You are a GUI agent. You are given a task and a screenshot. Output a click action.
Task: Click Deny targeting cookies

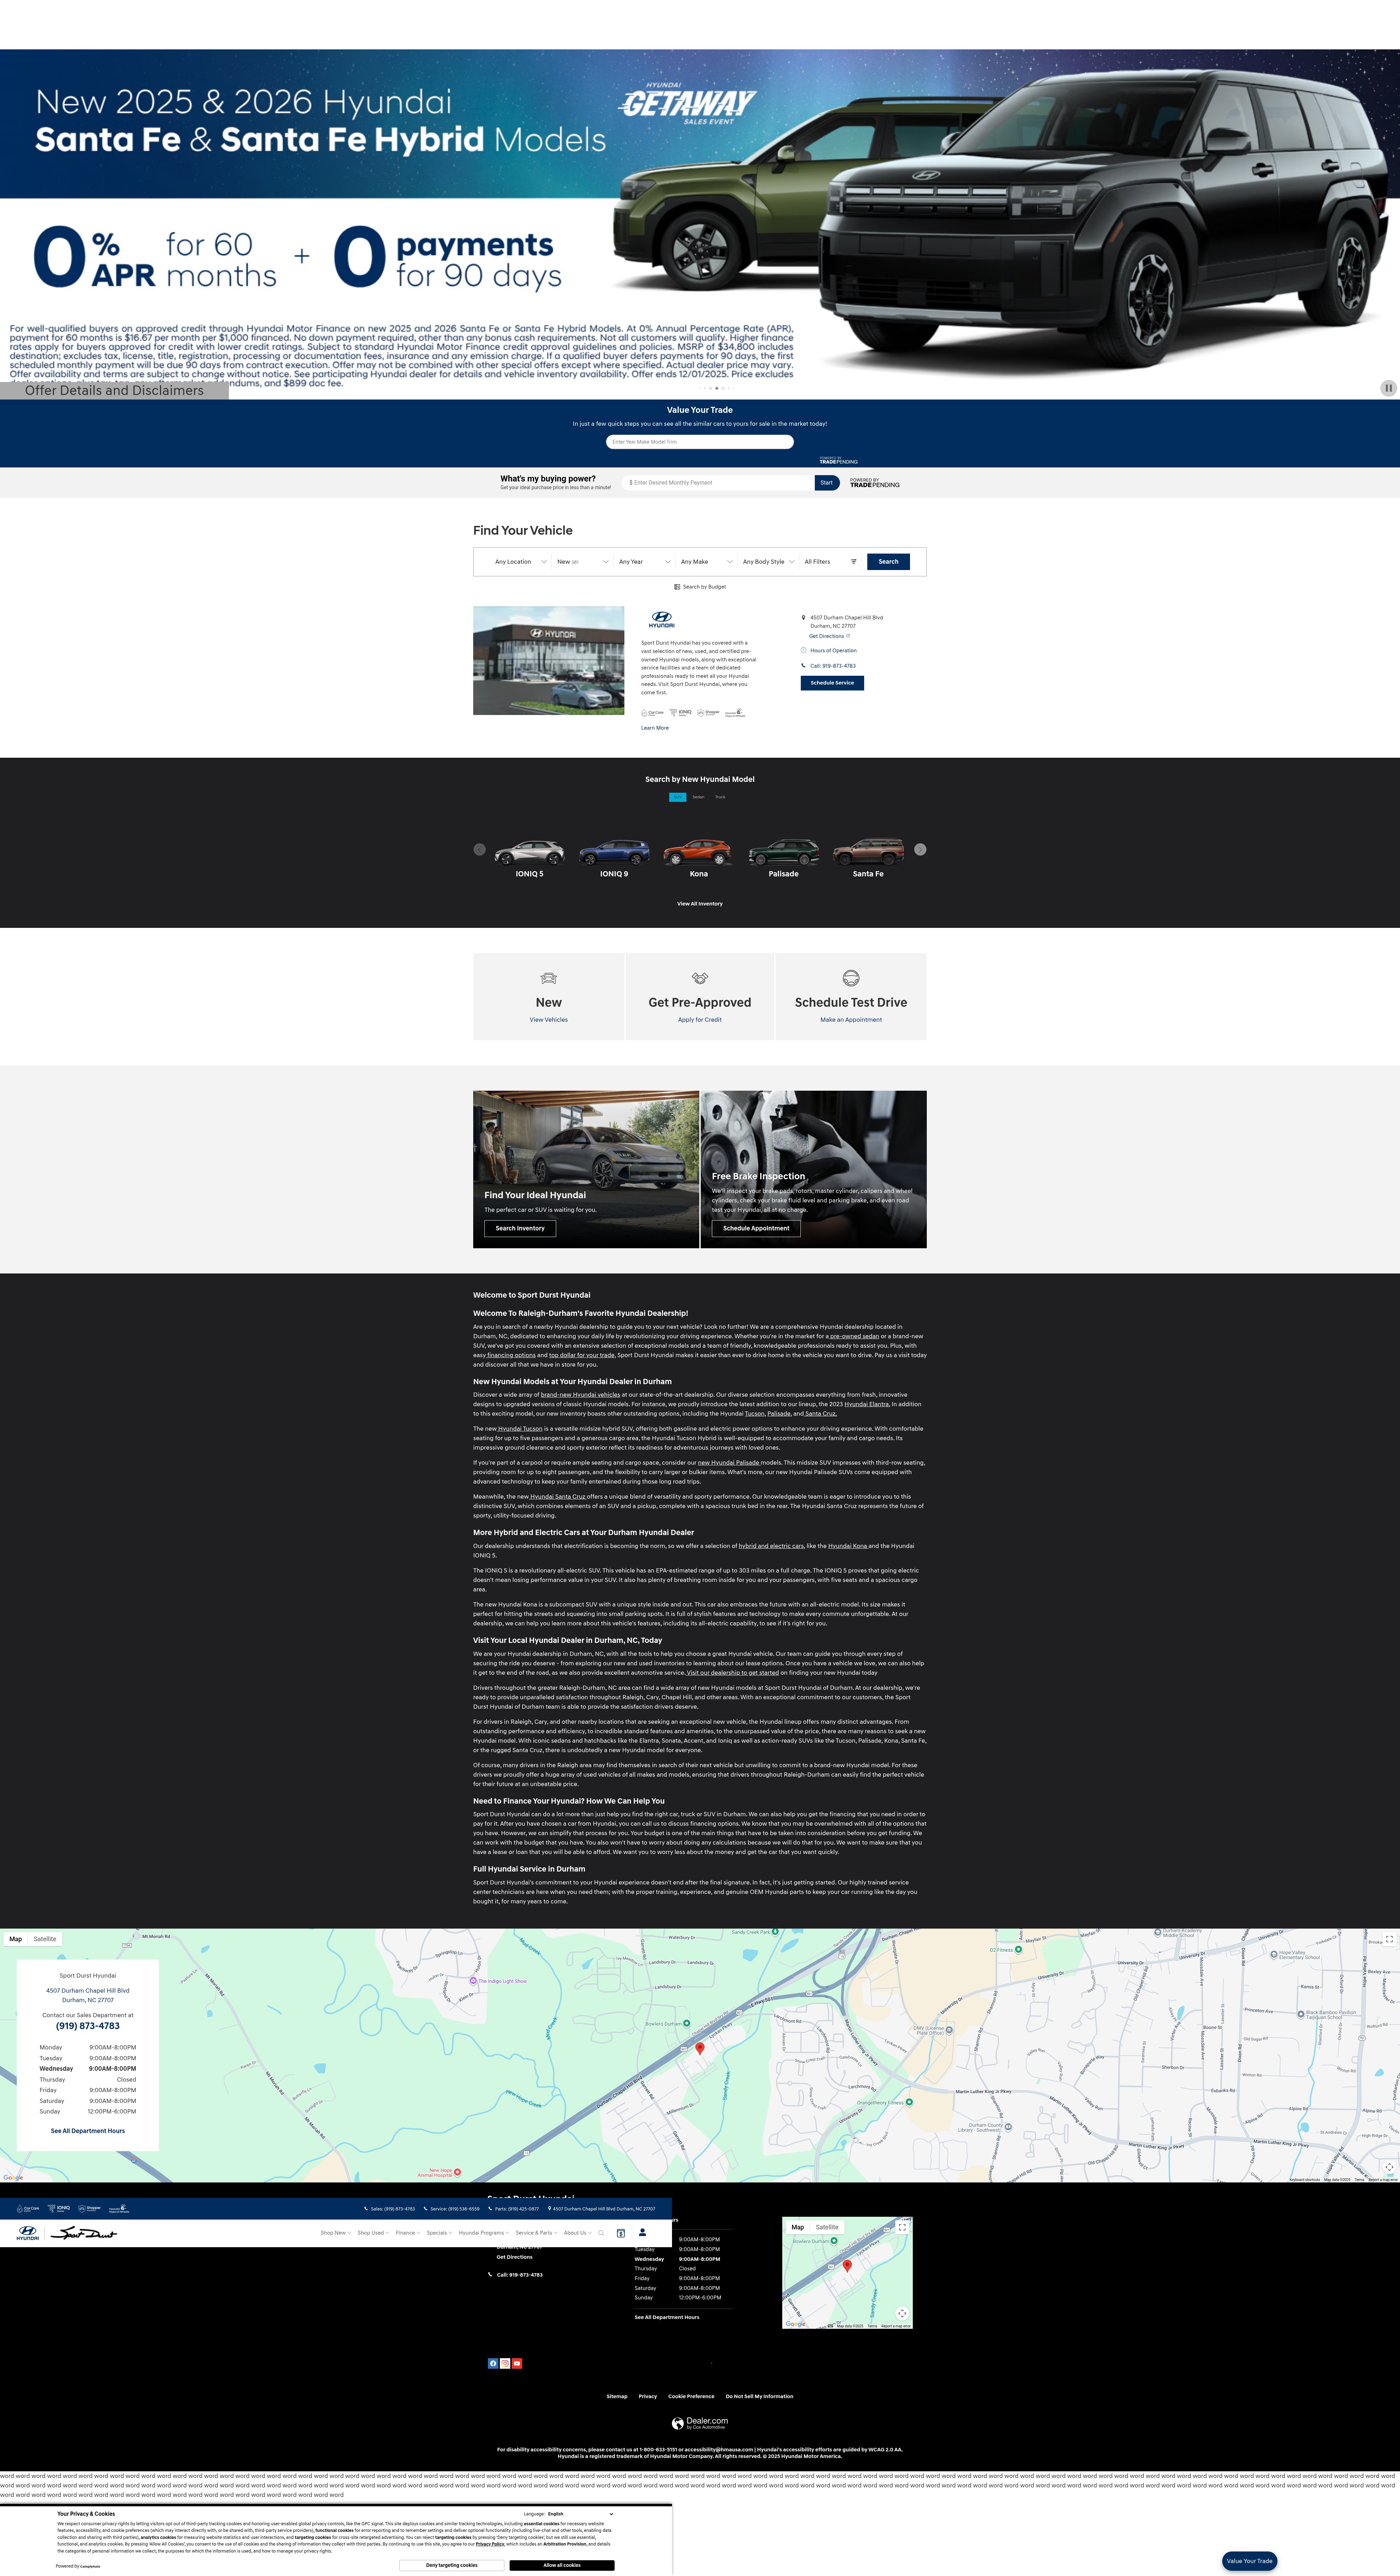[x=452, y=2565]
